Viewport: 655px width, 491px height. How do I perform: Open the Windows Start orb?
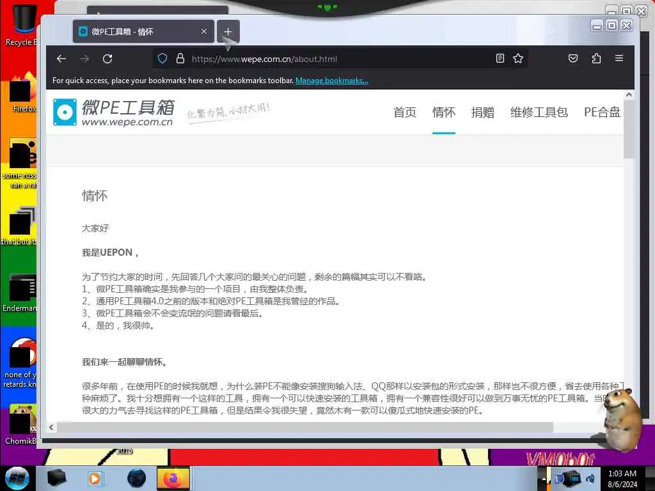[17, 478]
